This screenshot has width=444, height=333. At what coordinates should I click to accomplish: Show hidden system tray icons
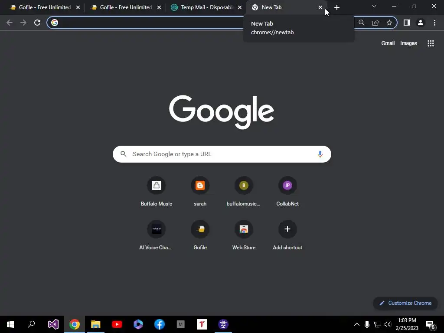click(357, 324)
